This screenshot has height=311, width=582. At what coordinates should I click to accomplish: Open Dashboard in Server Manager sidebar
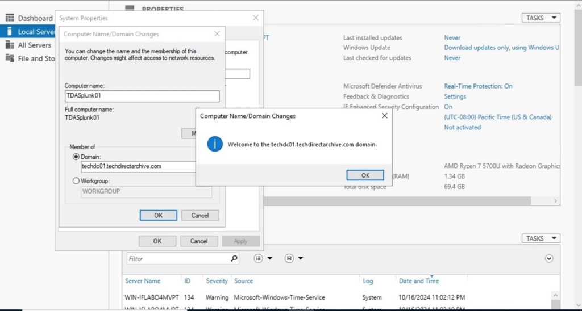tap(35, 18)
